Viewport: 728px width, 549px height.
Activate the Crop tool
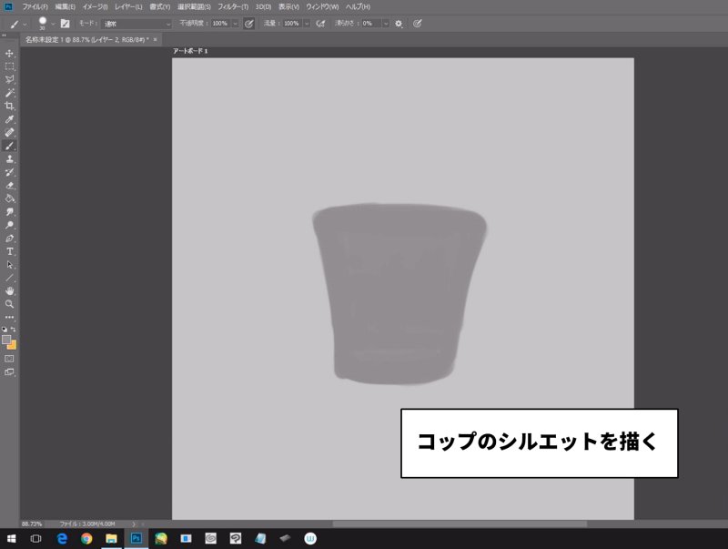10,106
